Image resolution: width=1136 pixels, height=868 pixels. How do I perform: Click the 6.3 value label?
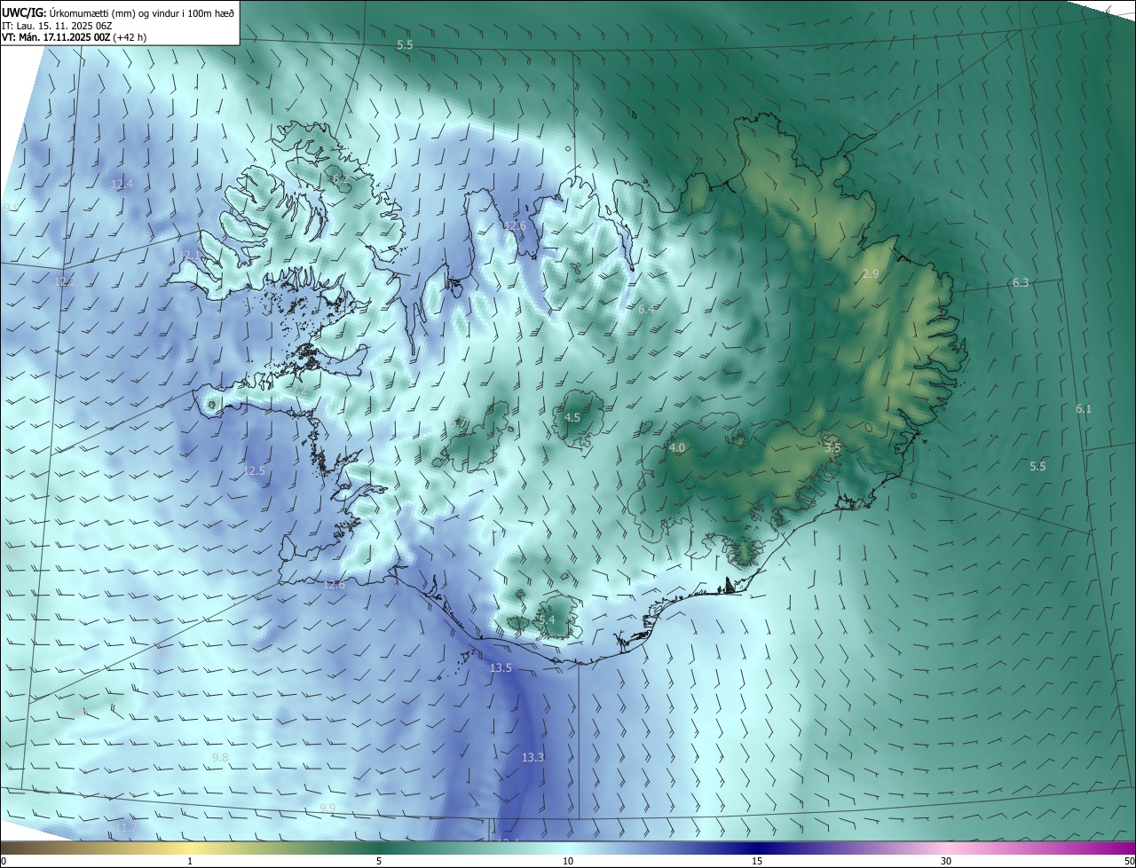pyautogui.click(x=1021, y=282)
